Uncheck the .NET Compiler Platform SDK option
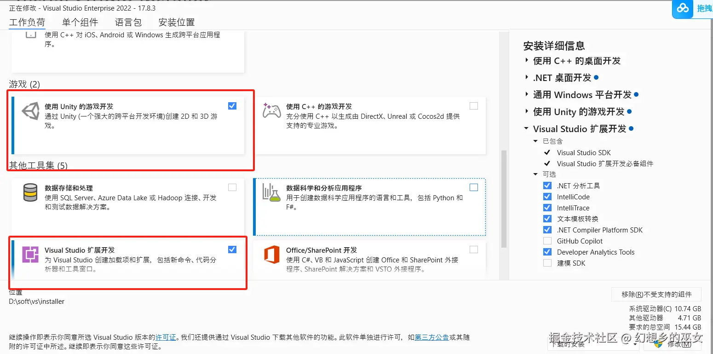Viewport: 713px width, 354px height. point(547,230)
